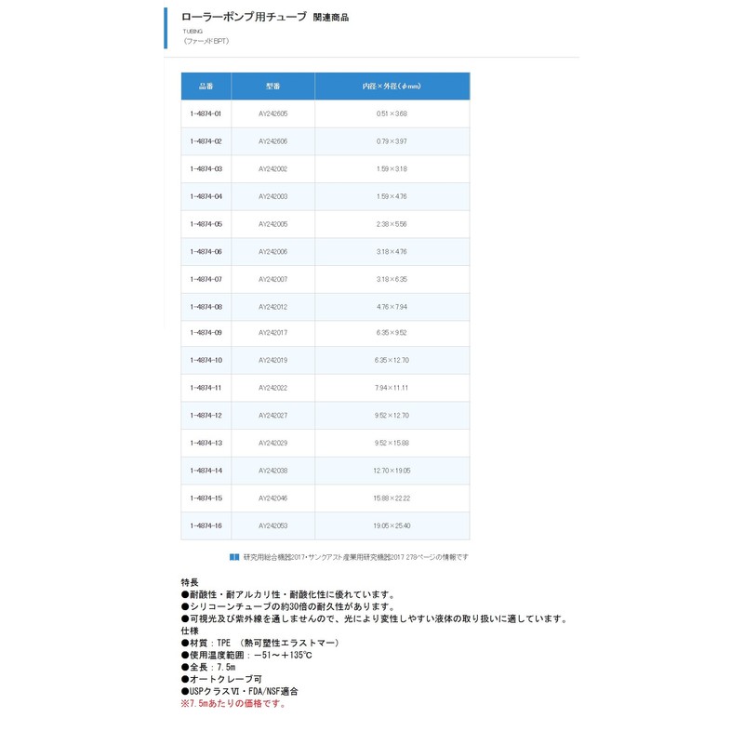This screenshot has height=744, width=744.
Task: Click the blue book icon below the table
Action: point(234,557)
